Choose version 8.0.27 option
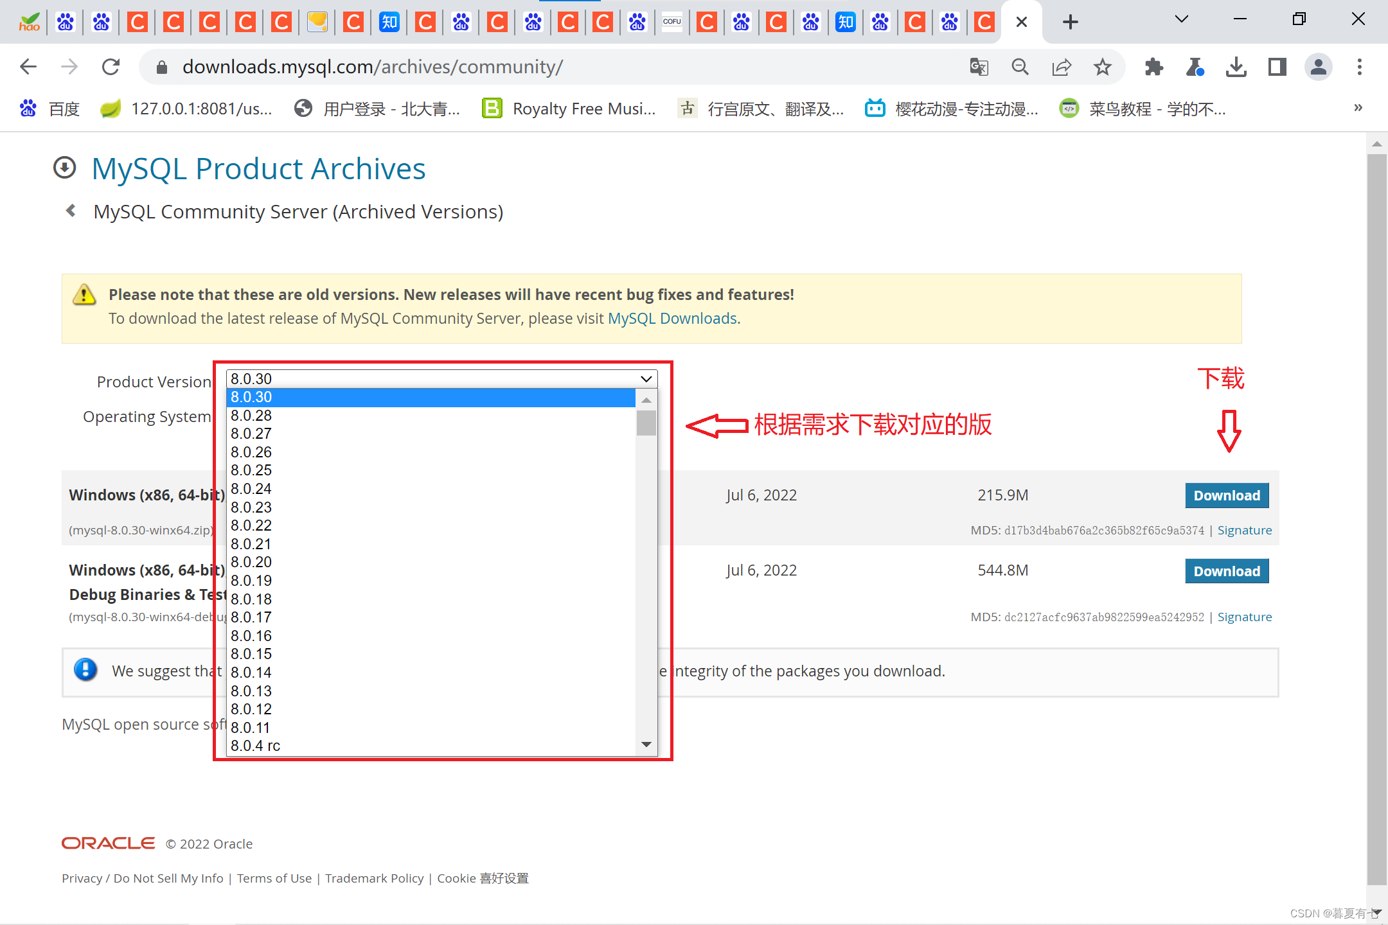This screenshot has height=925, width=1388. click(x=431, y=434)
